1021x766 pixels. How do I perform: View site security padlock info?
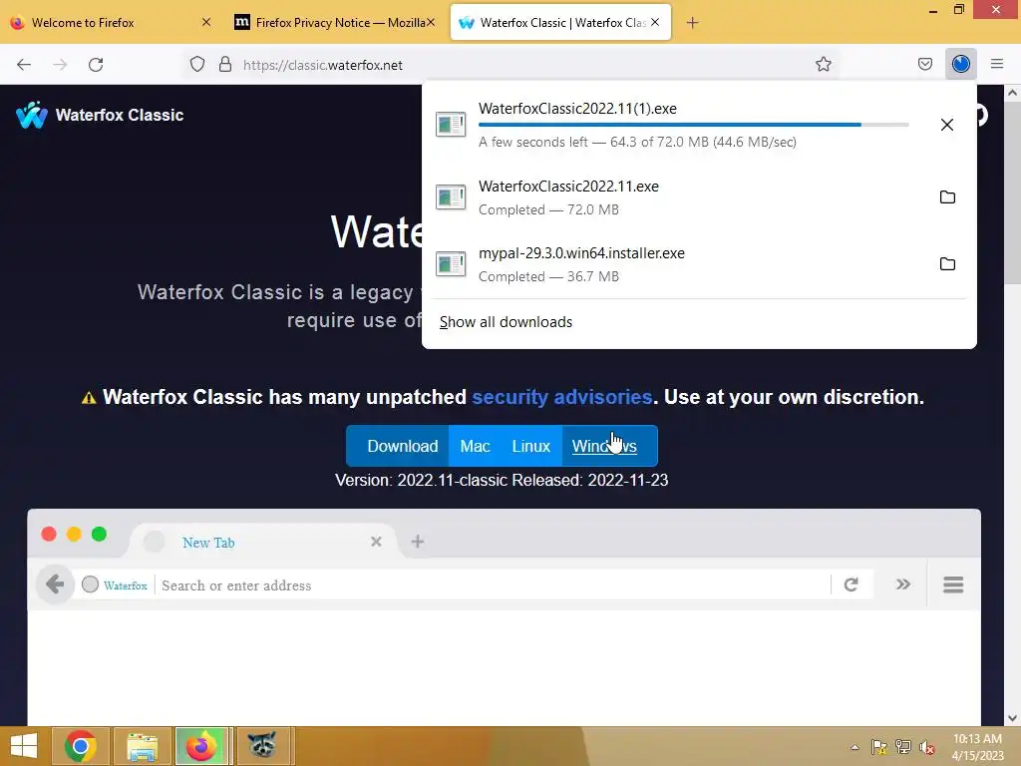225,65
